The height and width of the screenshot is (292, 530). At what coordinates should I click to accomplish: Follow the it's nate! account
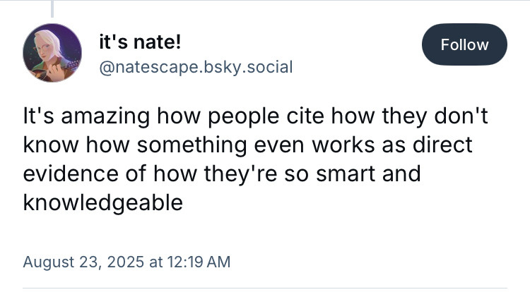coord(464,44)
